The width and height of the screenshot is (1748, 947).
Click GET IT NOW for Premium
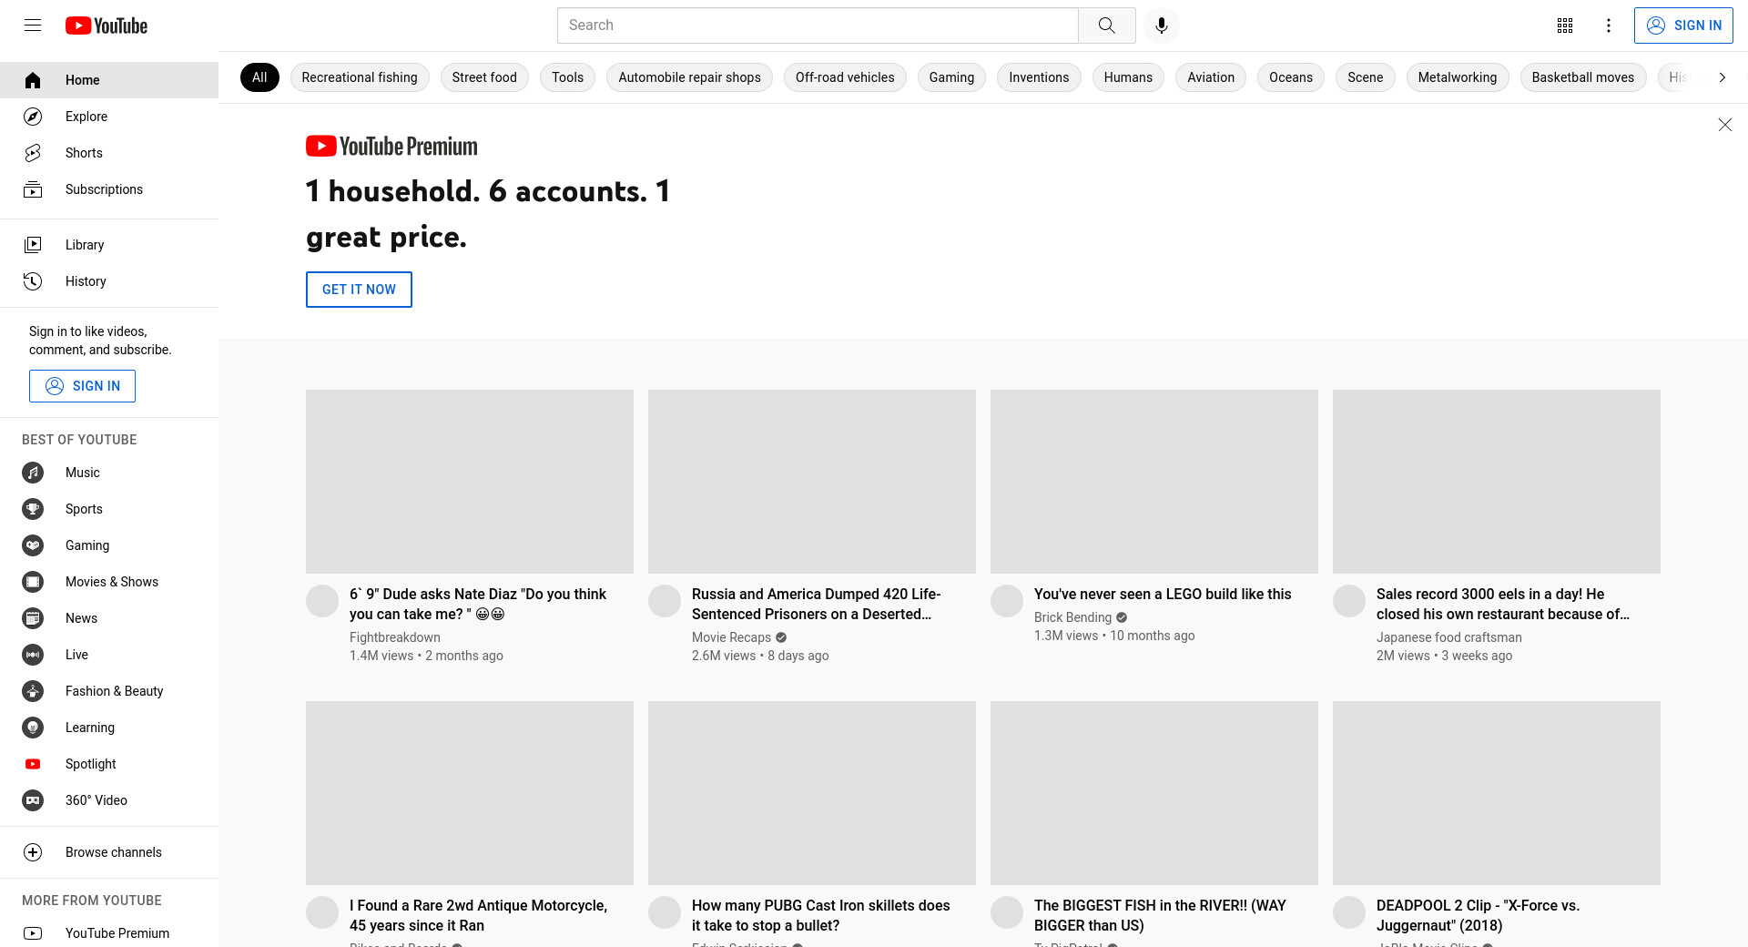[359, 290]
